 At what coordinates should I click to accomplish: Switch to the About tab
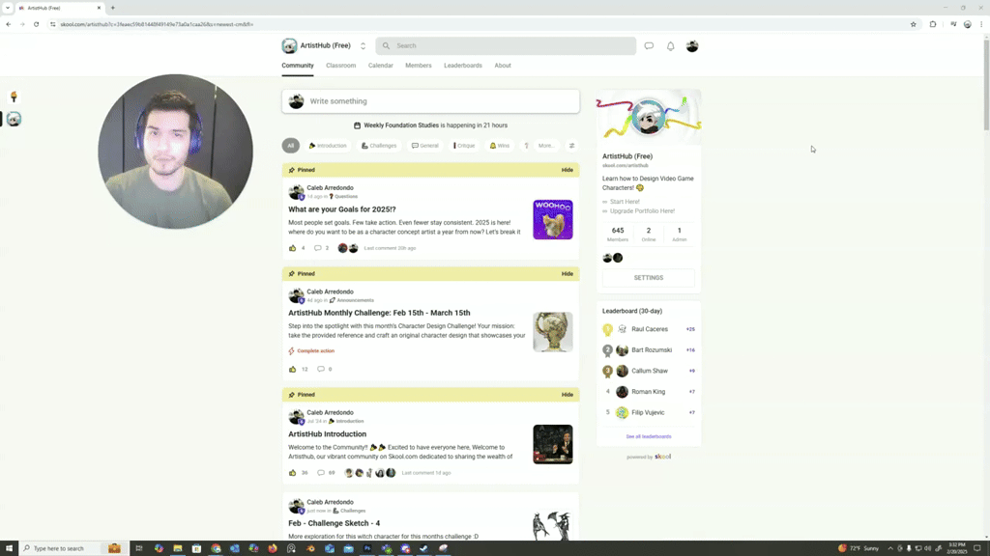tap(503, 66)
